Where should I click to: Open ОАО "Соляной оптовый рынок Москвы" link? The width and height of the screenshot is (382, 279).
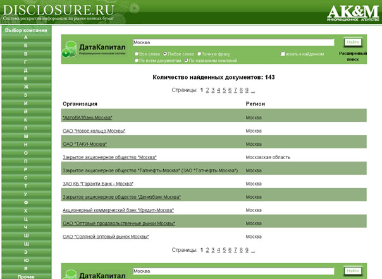106,237
